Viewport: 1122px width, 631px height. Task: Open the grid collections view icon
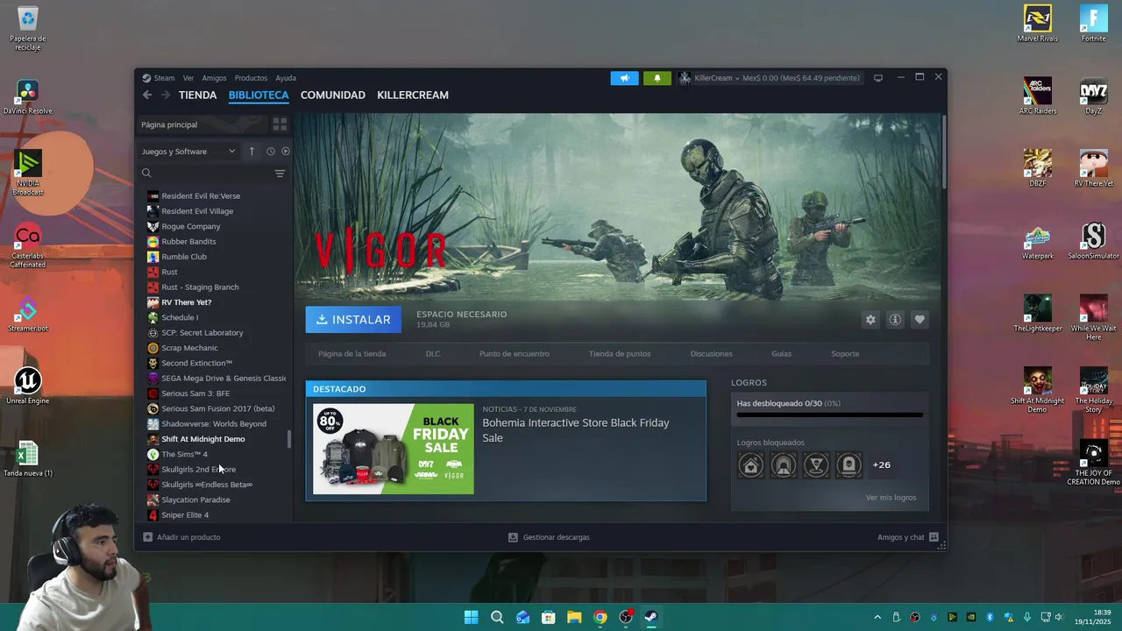coord(280,124)
